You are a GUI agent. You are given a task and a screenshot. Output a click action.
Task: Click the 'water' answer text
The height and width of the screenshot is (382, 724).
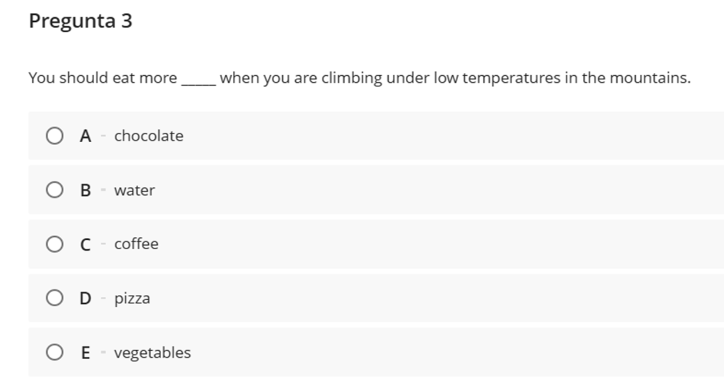click(x=135, y=190)
